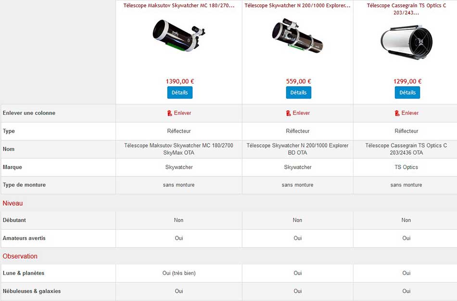
Task: Open the Télescope Maksutov Skywatcher MC 180 title link
Action: pos(179,6)
